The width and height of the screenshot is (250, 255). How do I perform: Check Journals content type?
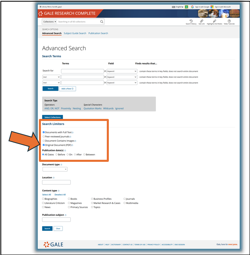point(125,199)
